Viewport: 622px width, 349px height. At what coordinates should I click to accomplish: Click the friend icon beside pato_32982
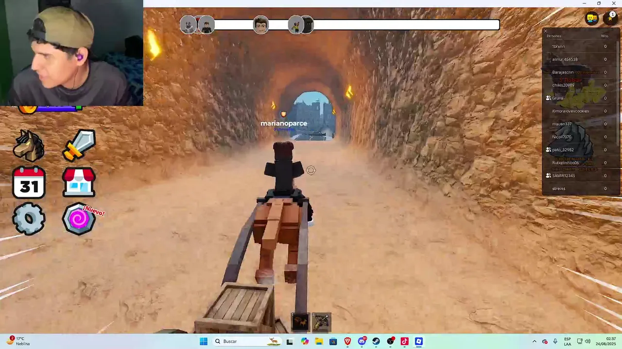548,150
